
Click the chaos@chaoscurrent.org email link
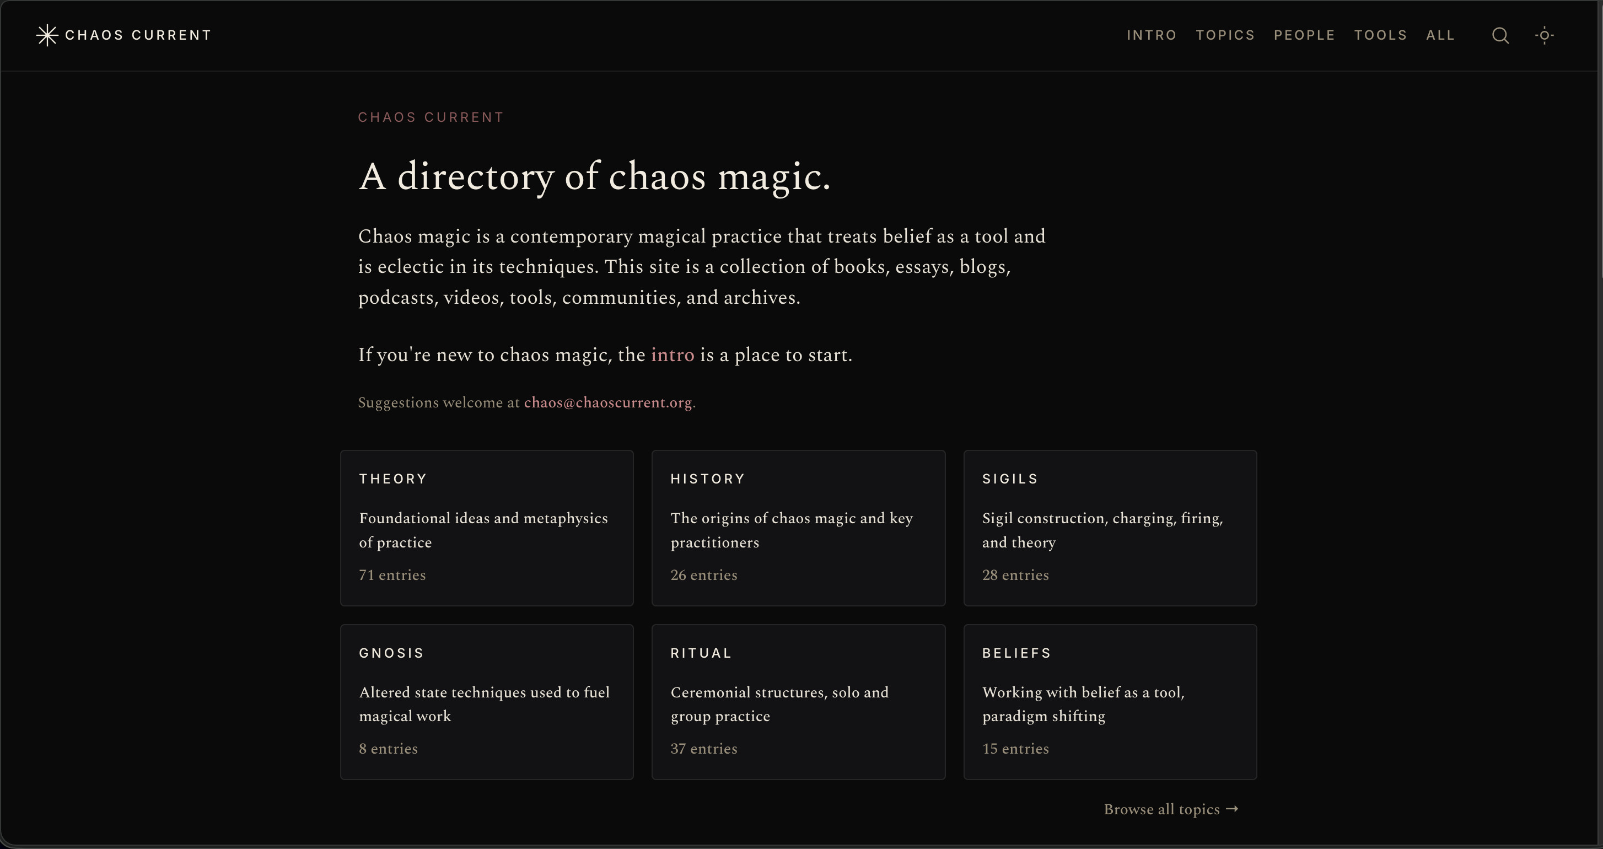608,402
